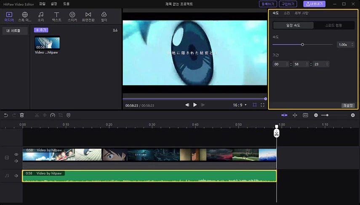
Task: Click the playhead scissors marker on timeline
Action: pos(277,133)
